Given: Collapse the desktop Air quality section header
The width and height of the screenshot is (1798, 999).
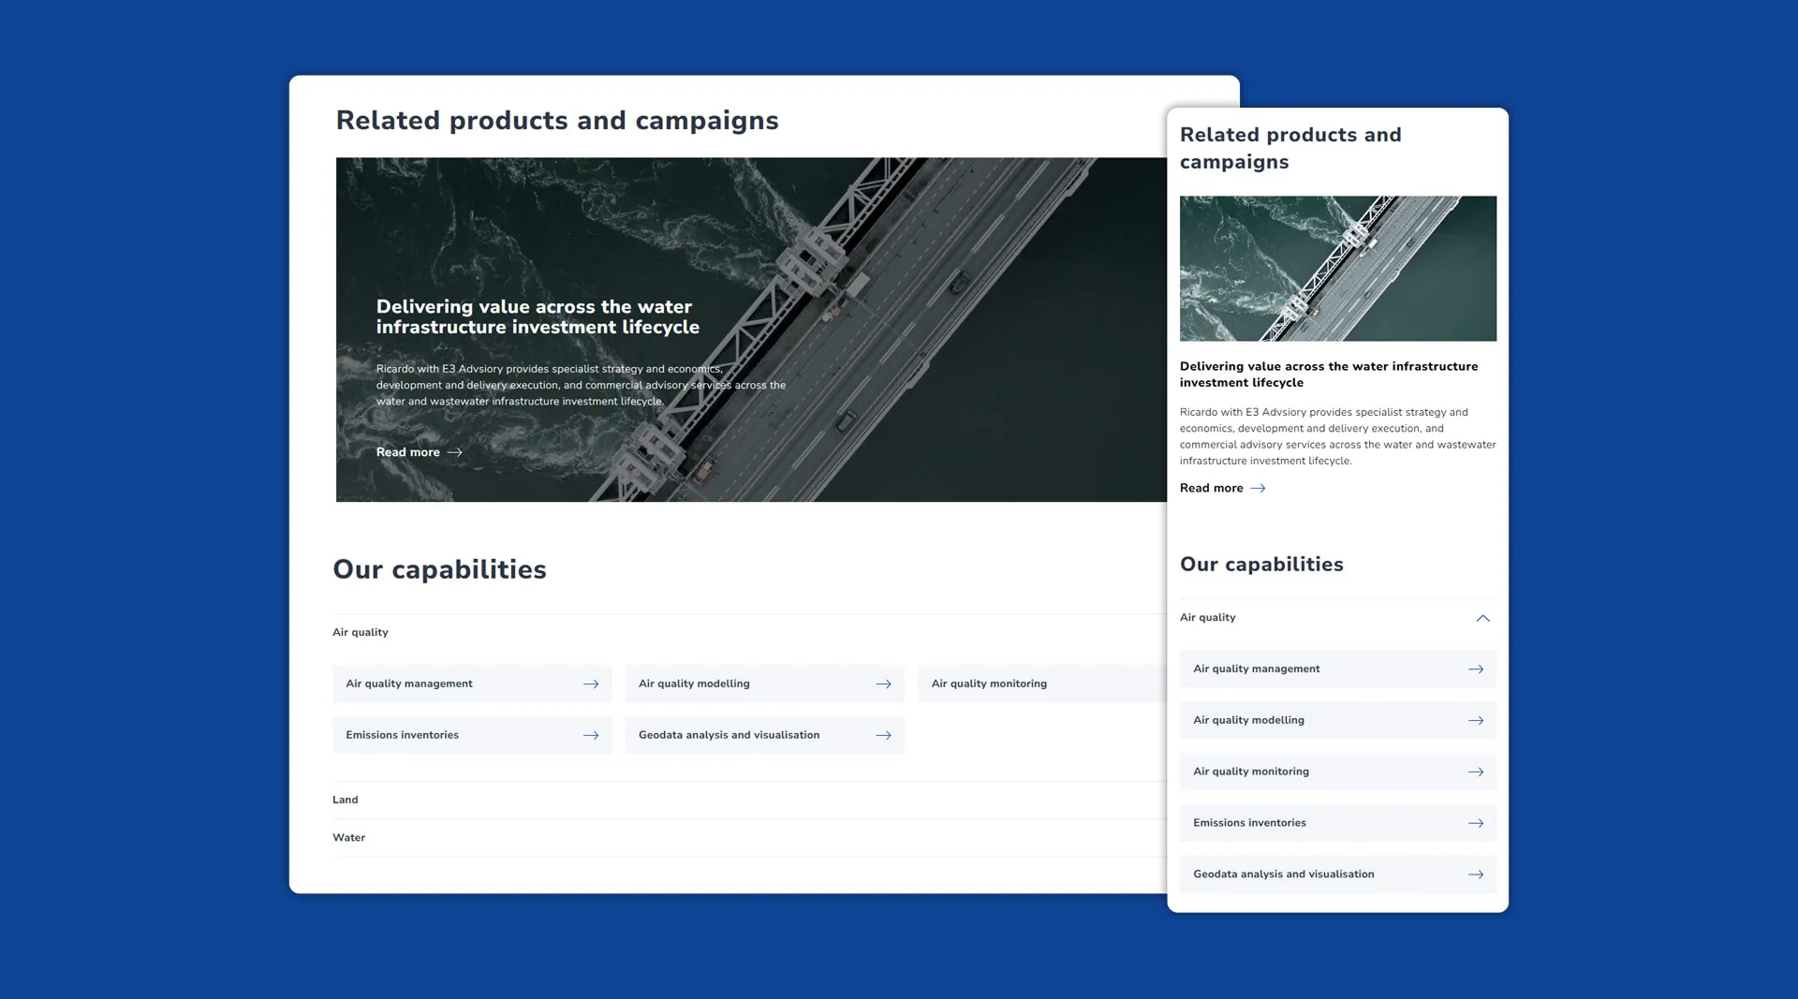Looking at the screenshot, I should [361, 633].
